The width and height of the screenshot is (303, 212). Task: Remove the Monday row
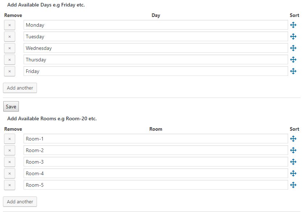click(x=9, y=25)
